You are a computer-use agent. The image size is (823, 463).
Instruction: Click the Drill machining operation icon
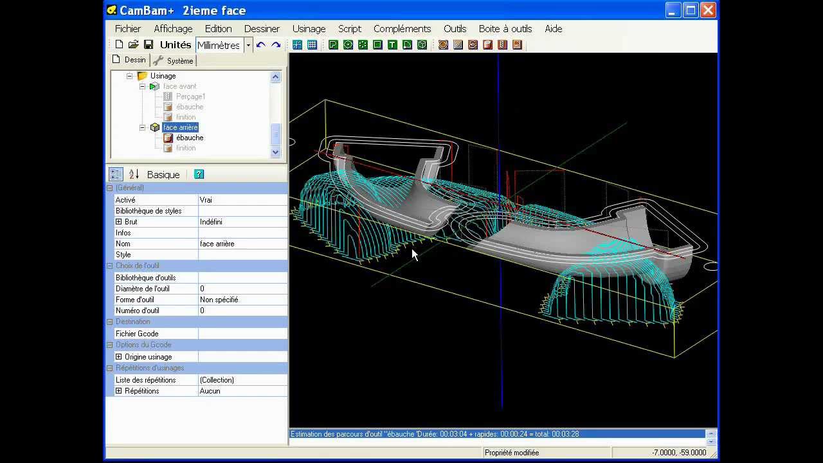point(502,44)
